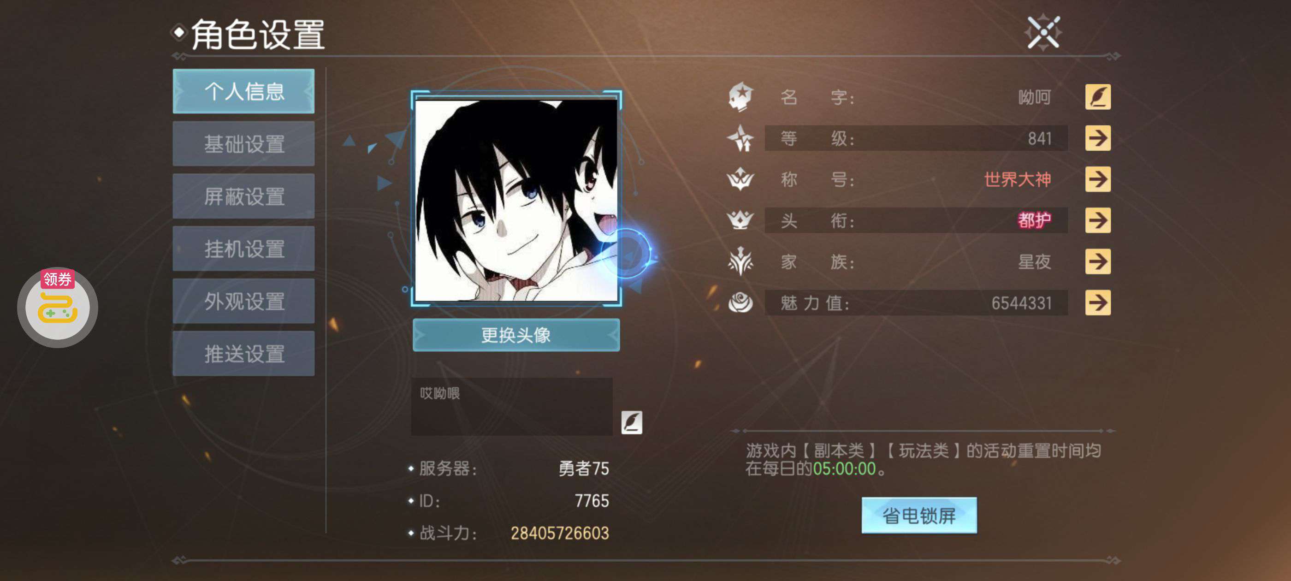Click arrow beside 世界大神 title
This screenshot has height=581, width=1291.
click(1097, 179)
